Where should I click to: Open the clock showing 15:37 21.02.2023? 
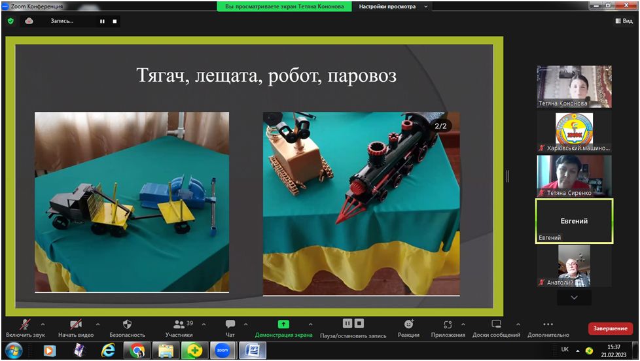click(x=613, y=351)
